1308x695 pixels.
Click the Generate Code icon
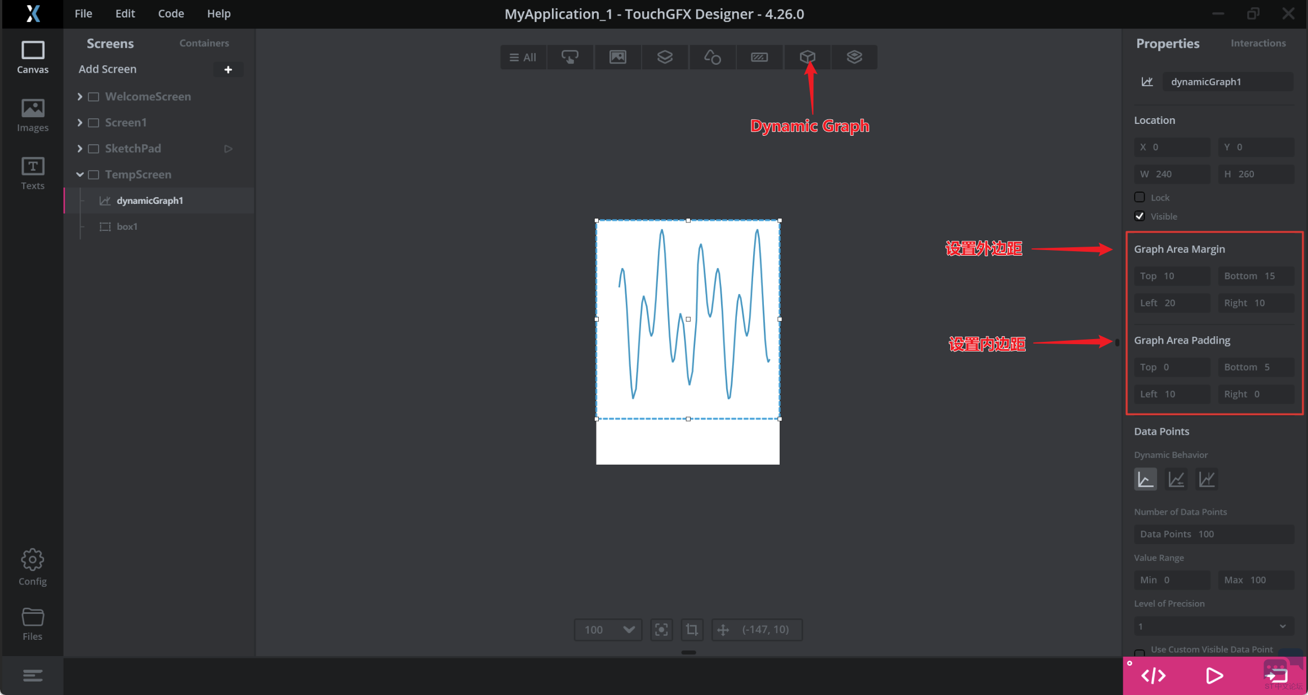click(1153, 675)
